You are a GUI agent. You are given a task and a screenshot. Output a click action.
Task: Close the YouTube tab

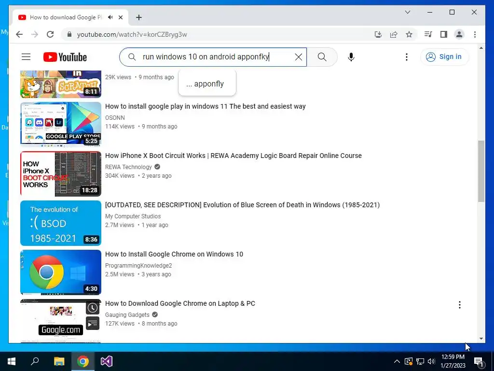(120, 17)
